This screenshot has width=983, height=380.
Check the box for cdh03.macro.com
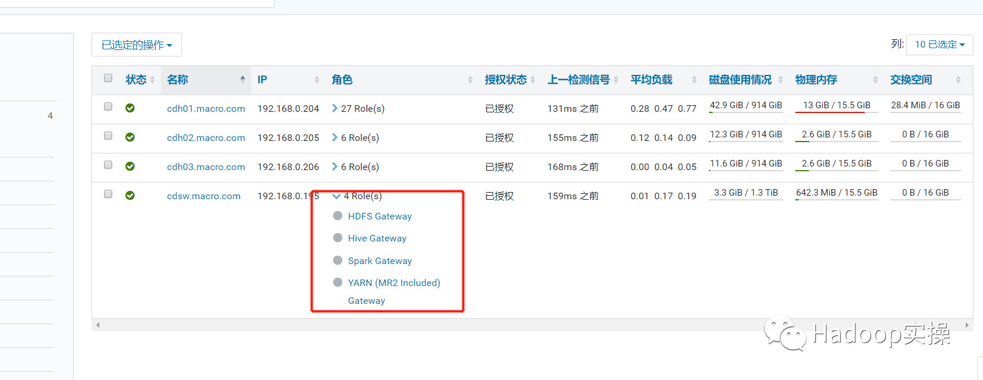point(108,165)
